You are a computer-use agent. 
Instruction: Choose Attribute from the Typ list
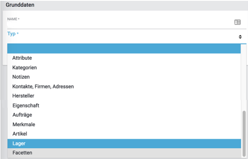[x=124, y=58]
